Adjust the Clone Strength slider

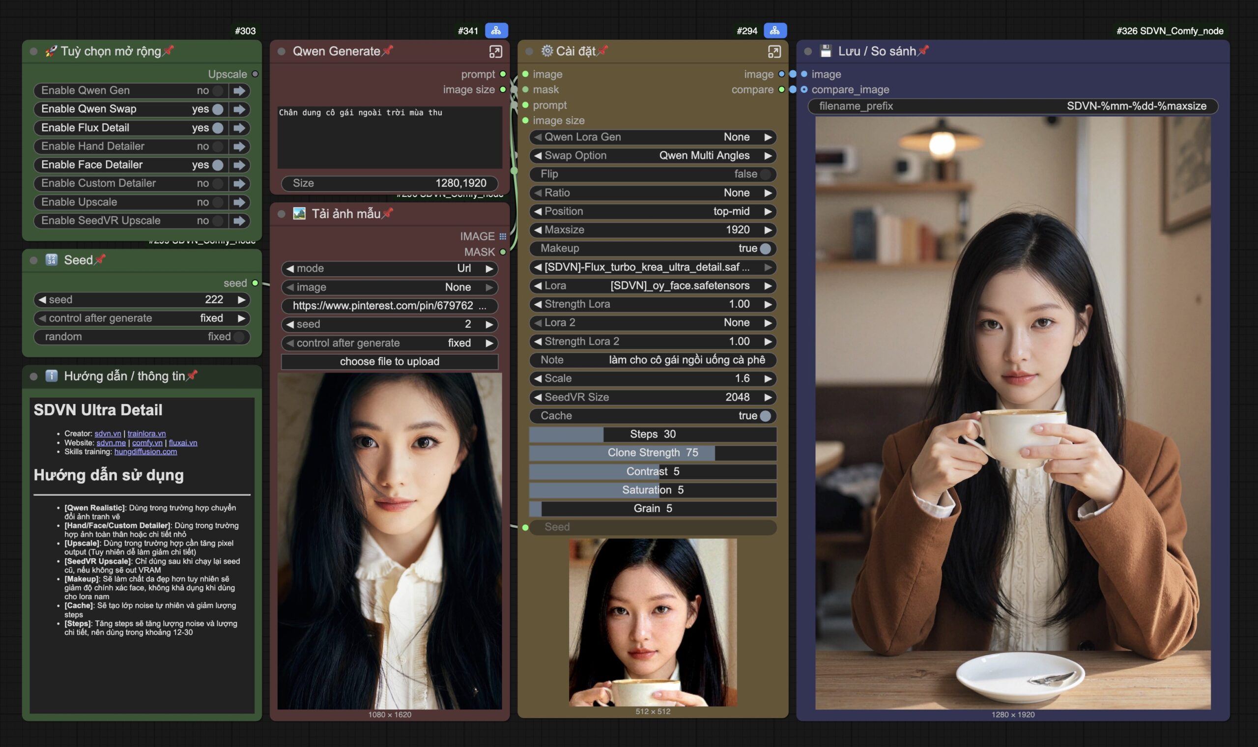coord(653,453)
